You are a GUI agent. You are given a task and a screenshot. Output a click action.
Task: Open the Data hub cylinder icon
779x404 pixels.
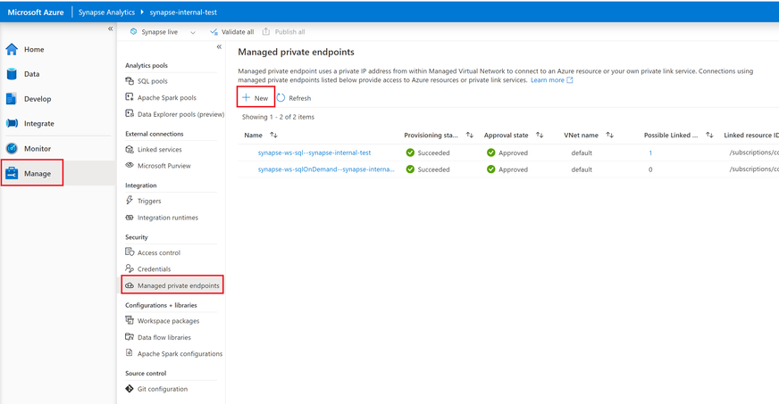click(x=12, y=74)
